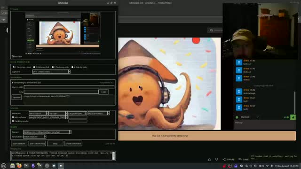Click the Show command button
This screenshot has height=169, width=301.
73,144
